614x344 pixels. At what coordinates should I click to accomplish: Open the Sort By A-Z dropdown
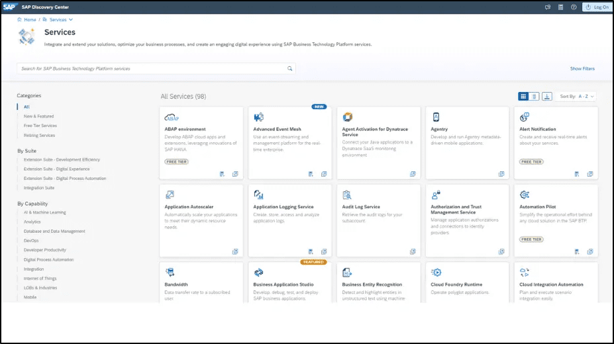tap(577, 96)
